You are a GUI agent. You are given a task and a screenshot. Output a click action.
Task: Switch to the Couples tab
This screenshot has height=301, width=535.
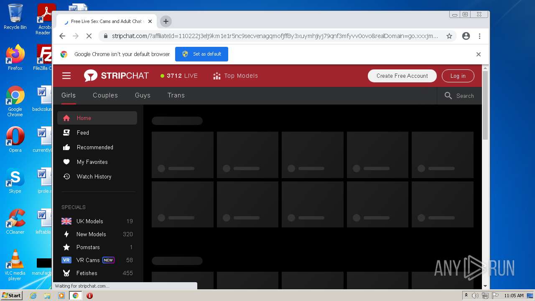point(105,95)
